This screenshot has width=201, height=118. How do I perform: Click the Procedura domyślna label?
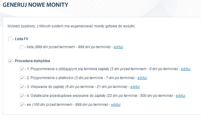click(32, 61)
